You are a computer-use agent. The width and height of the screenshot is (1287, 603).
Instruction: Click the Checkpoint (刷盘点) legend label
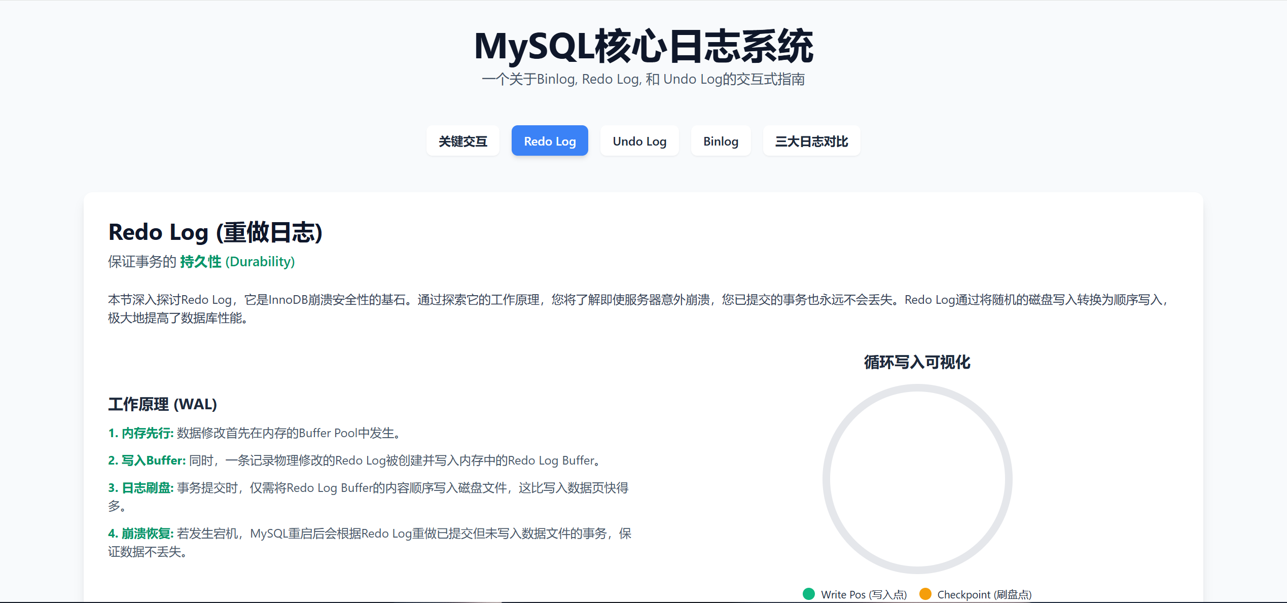pos(984,594)
